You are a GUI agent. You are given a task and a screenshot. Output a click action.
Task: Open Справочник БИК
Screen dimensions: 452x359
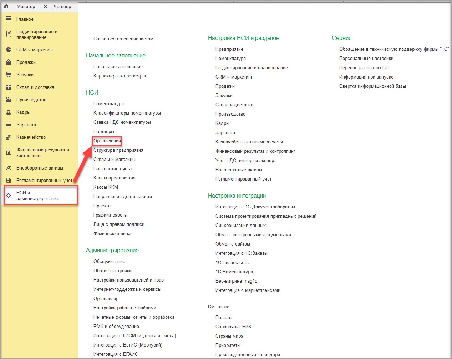coord(233,327)
